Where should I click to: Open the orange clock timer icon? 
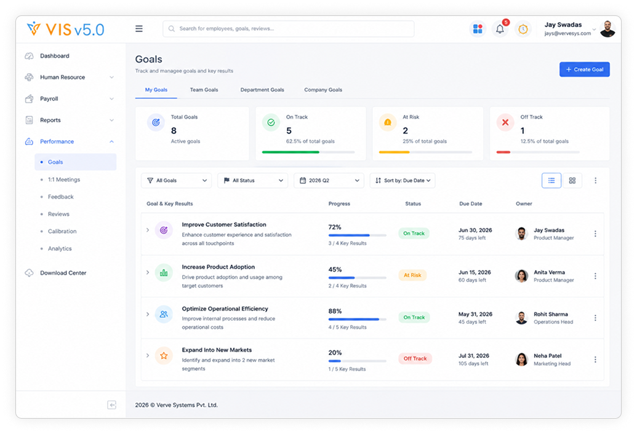coord(523,29)
